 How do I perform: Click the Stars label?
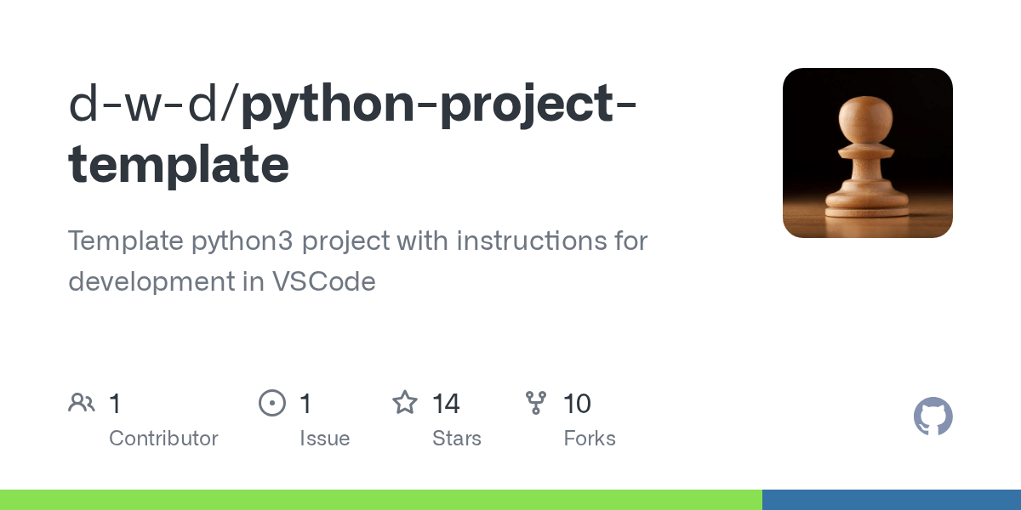[x=457, y=439]
